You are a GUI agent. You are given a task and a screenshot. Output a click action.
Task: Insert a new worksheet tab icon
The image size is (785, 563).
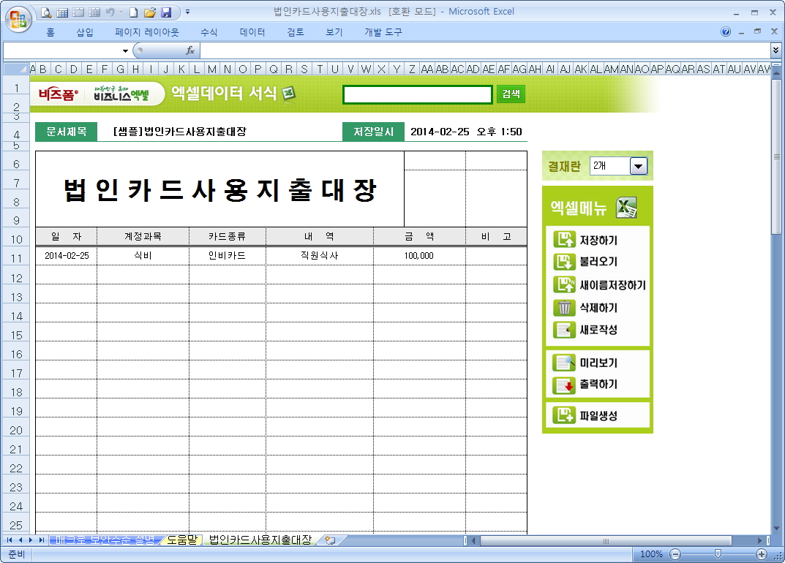pos(331,540)
